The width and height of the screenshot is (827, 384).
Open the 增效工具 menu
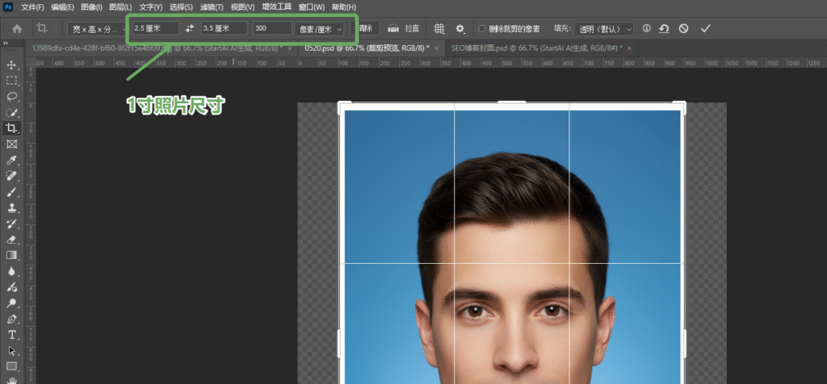point(277,7)
